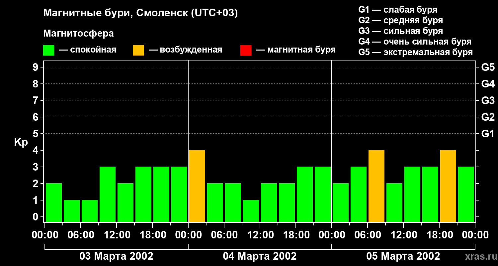Screen dimensions: 498x266
Task: Click green bar for 04 Марта 18:00–21:00
Action: (x=305, y=194)
